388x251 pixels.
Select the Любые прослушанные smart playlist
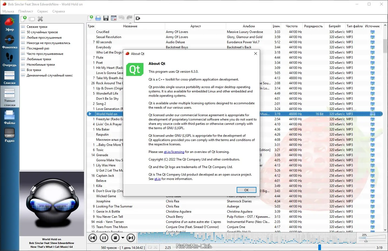pos(44,38)
